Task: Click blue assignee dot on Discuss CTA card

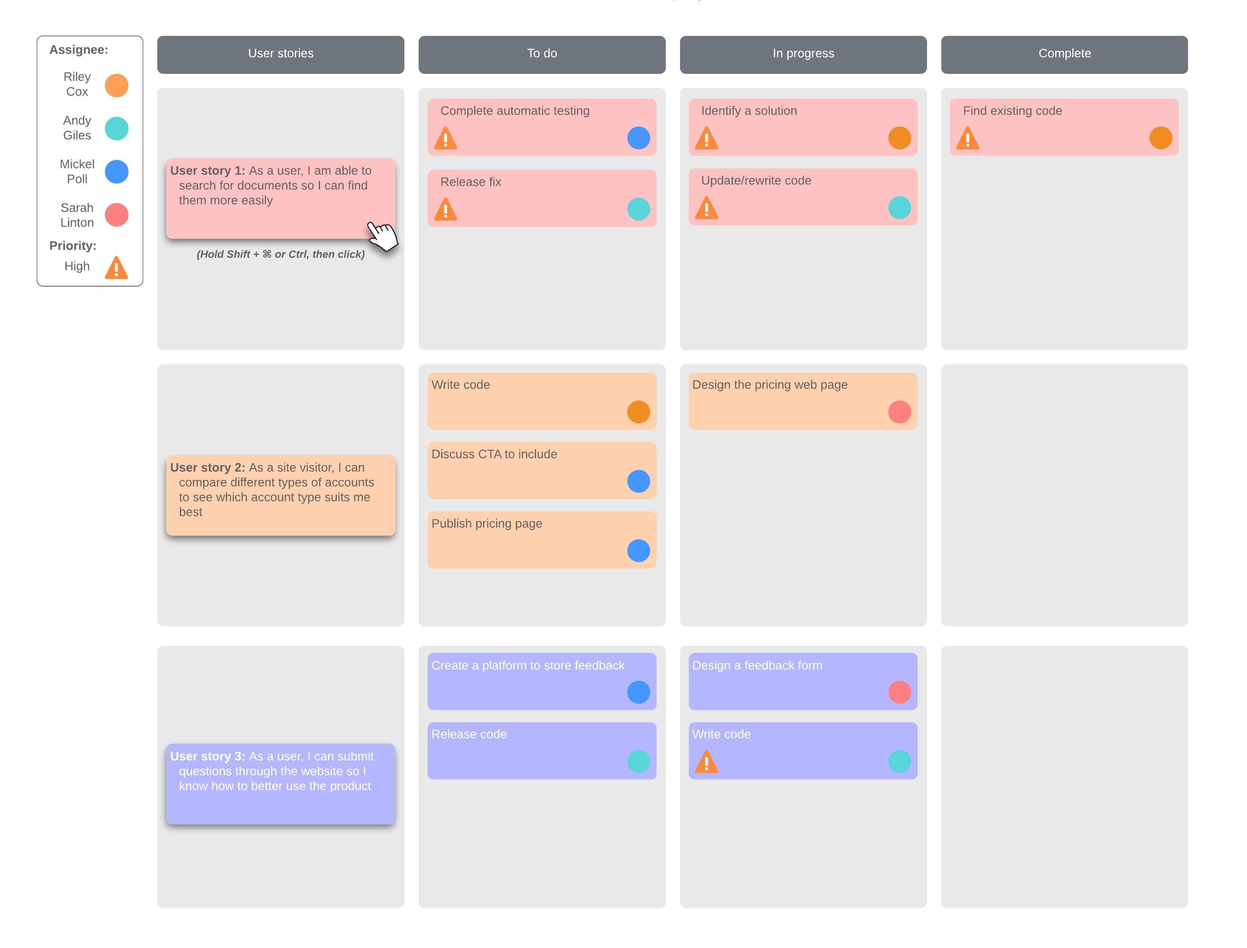Action: click(x=638, y=481)
